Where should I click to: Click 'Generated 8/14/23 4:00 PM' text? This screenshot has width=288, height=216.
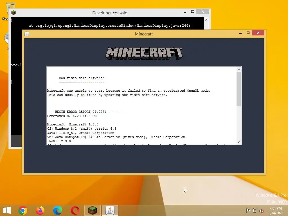[72, 116]
